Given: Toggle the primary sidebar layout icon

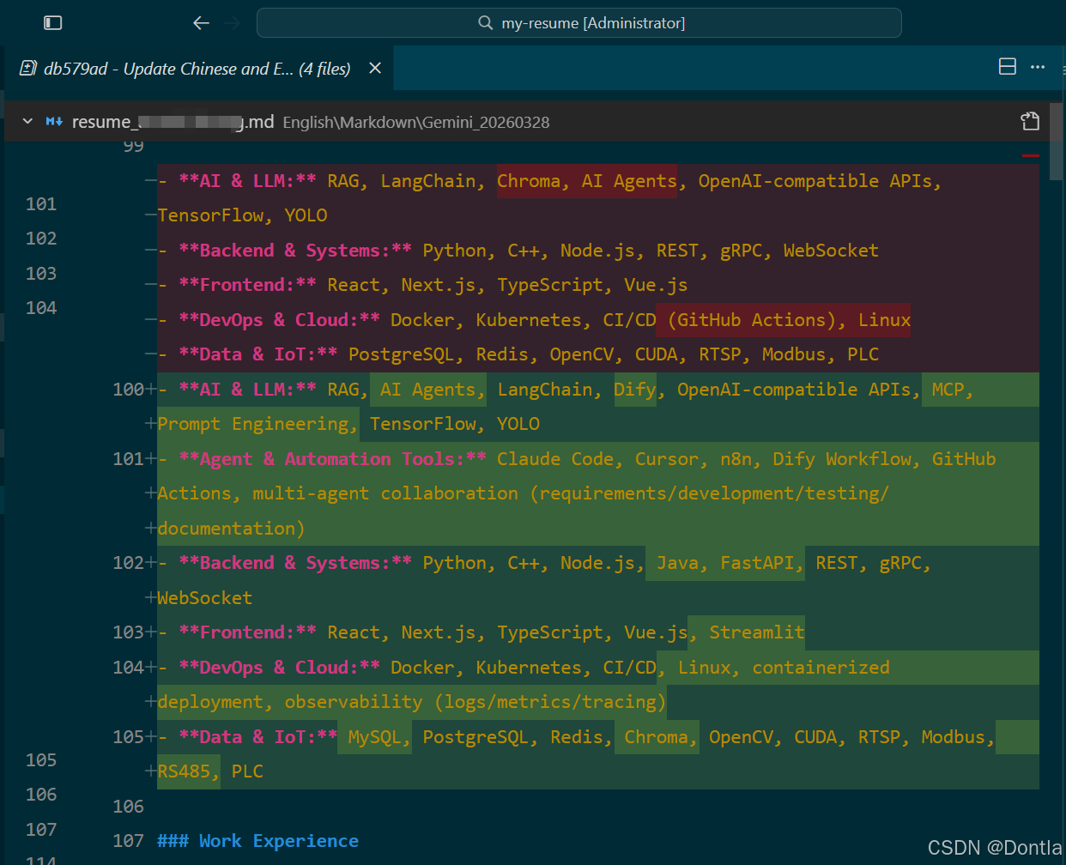Looking at the screenshot, I should (53, 23).
